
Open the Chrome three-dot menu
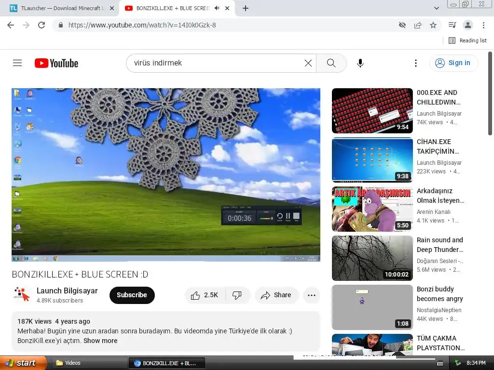point(483,25)
